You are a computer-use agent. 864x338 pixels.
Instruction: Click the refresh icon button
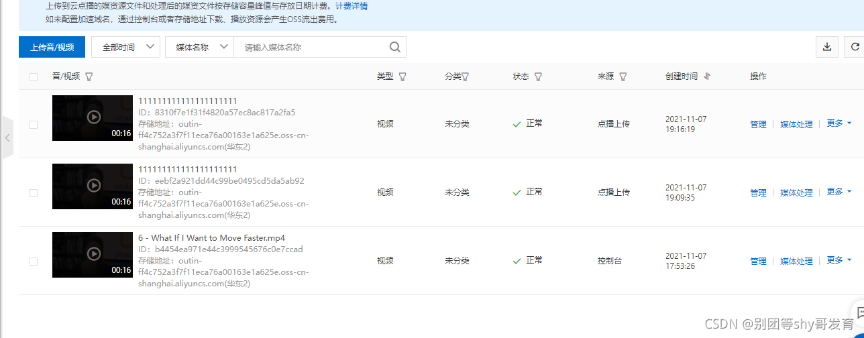coord(855,47)
